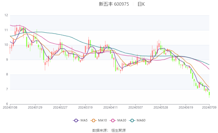Select the 日K chart type label
This screenshot has width=218, height=133.
coord(141,4)
